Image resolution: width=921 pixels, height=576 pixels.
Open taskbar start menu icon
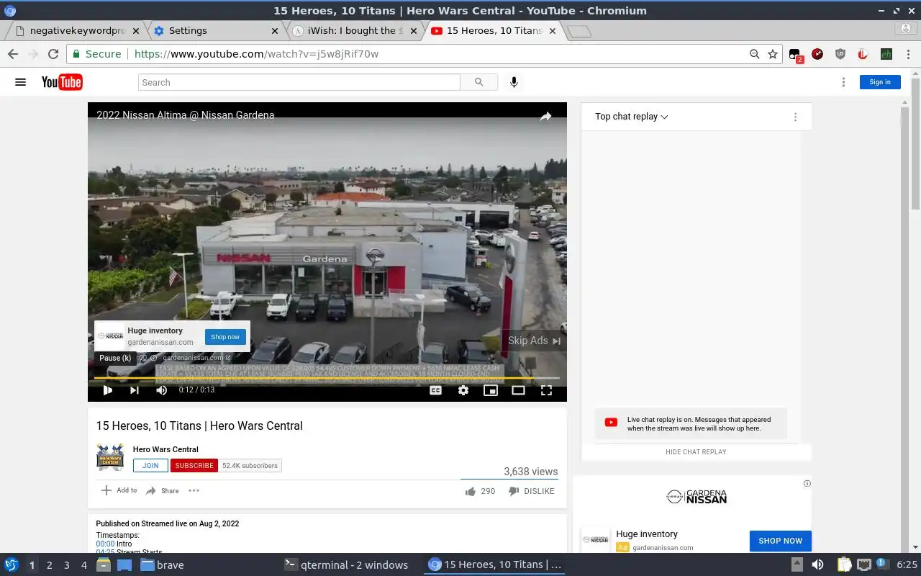click(x=11, y=565)
